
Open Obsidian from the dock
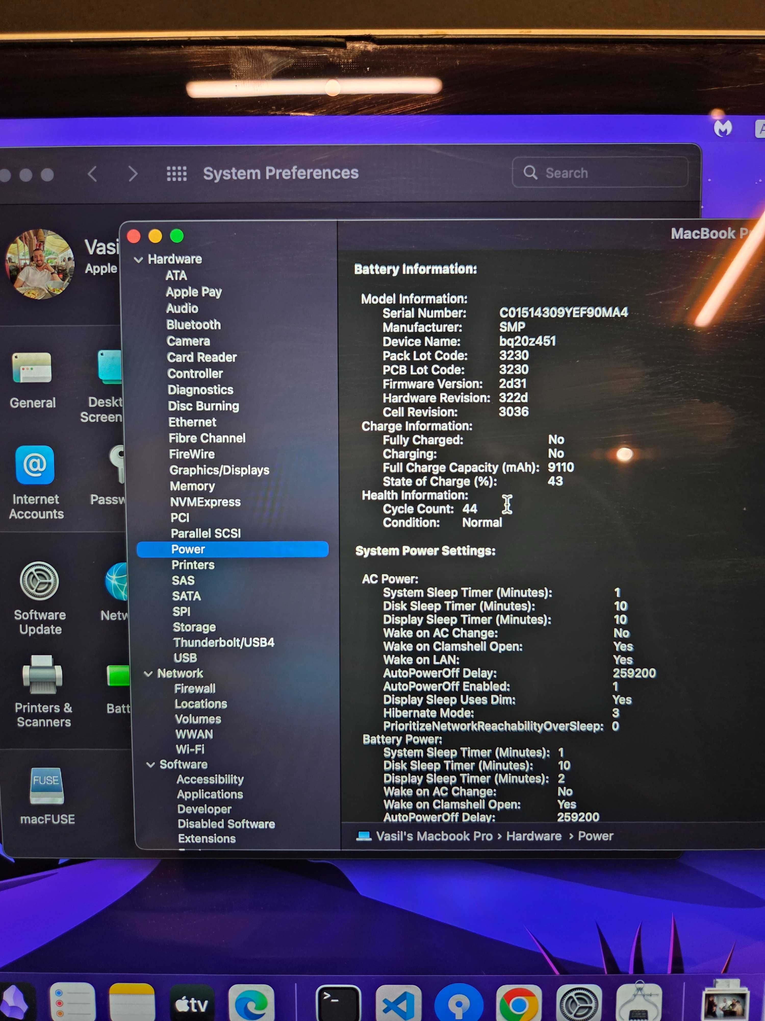(x=16, y=1003)
